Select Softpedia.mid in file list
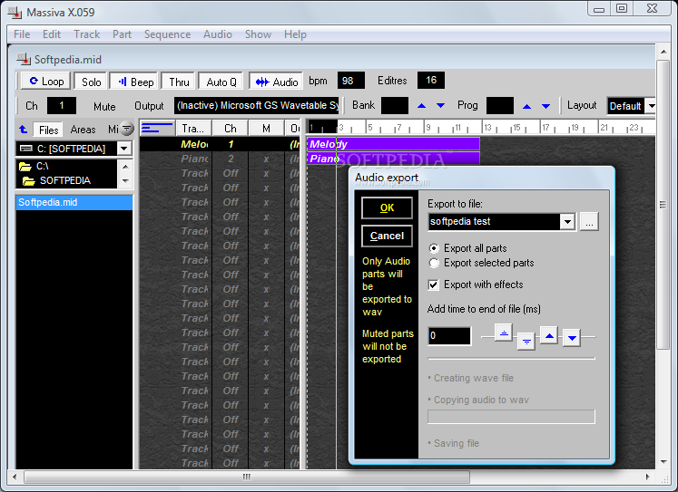678x492 pixels. click(74, 202)
